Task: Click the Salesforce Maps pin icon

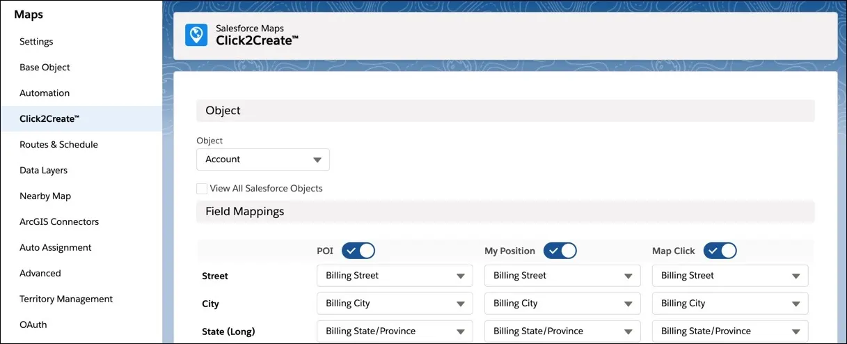Action: point(196,35)
